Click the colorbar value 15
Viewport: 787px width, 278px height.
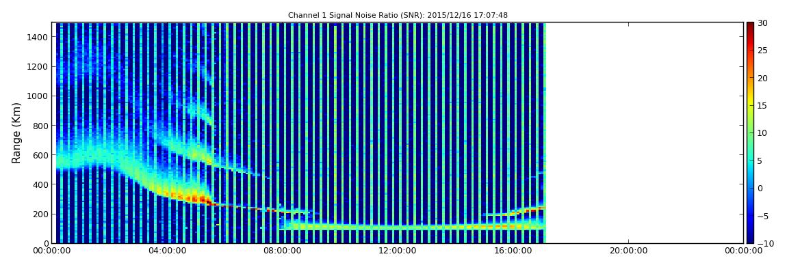(x=762, y=106)
